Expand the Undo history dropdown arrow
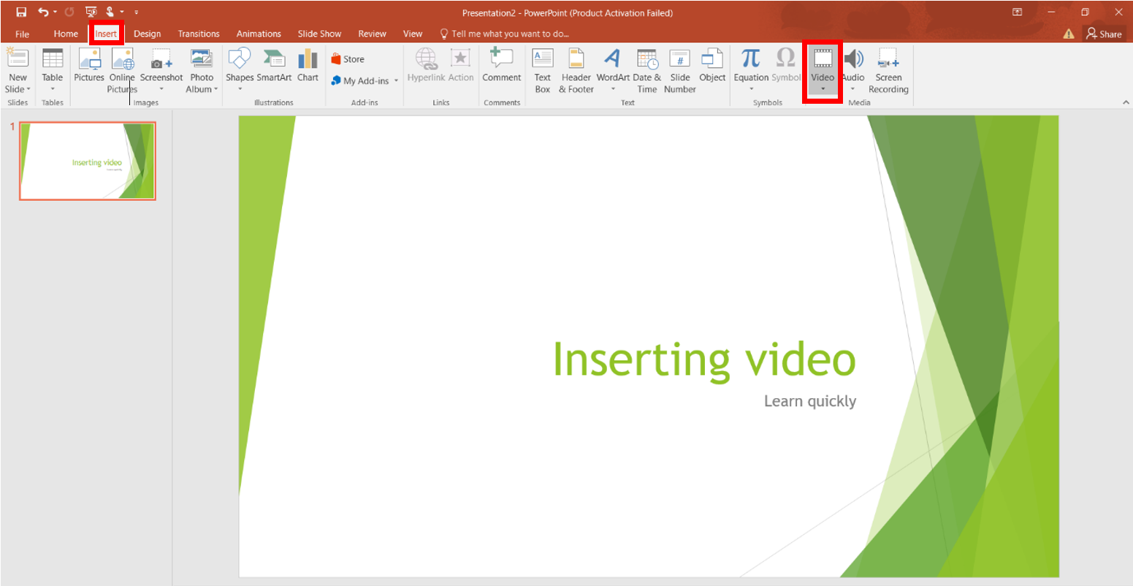This screenshot has height=586, width=1133. point(55,12)
